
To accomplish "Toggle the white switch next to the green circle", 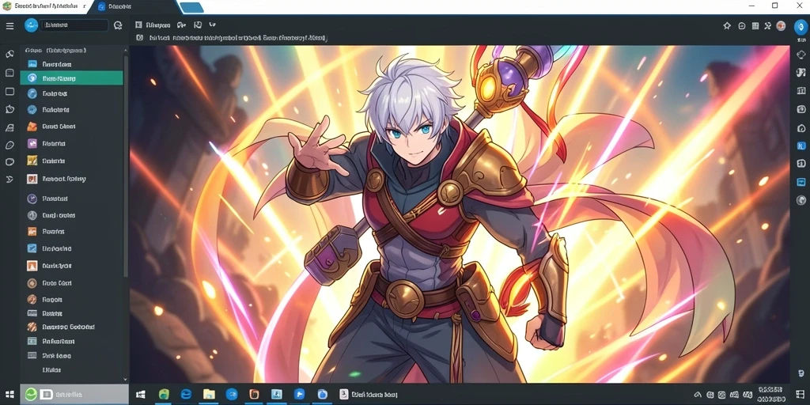I will coord(47,394).
